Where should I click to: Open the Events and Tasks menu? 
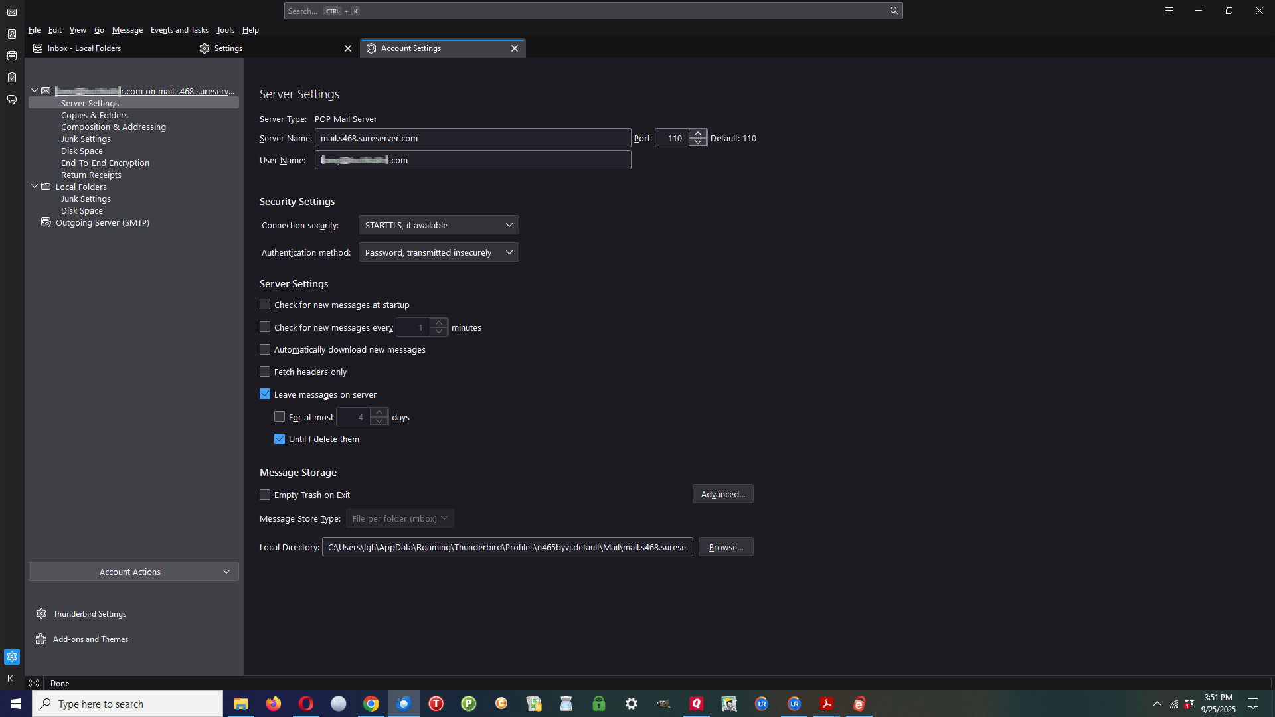click(179, 30)
